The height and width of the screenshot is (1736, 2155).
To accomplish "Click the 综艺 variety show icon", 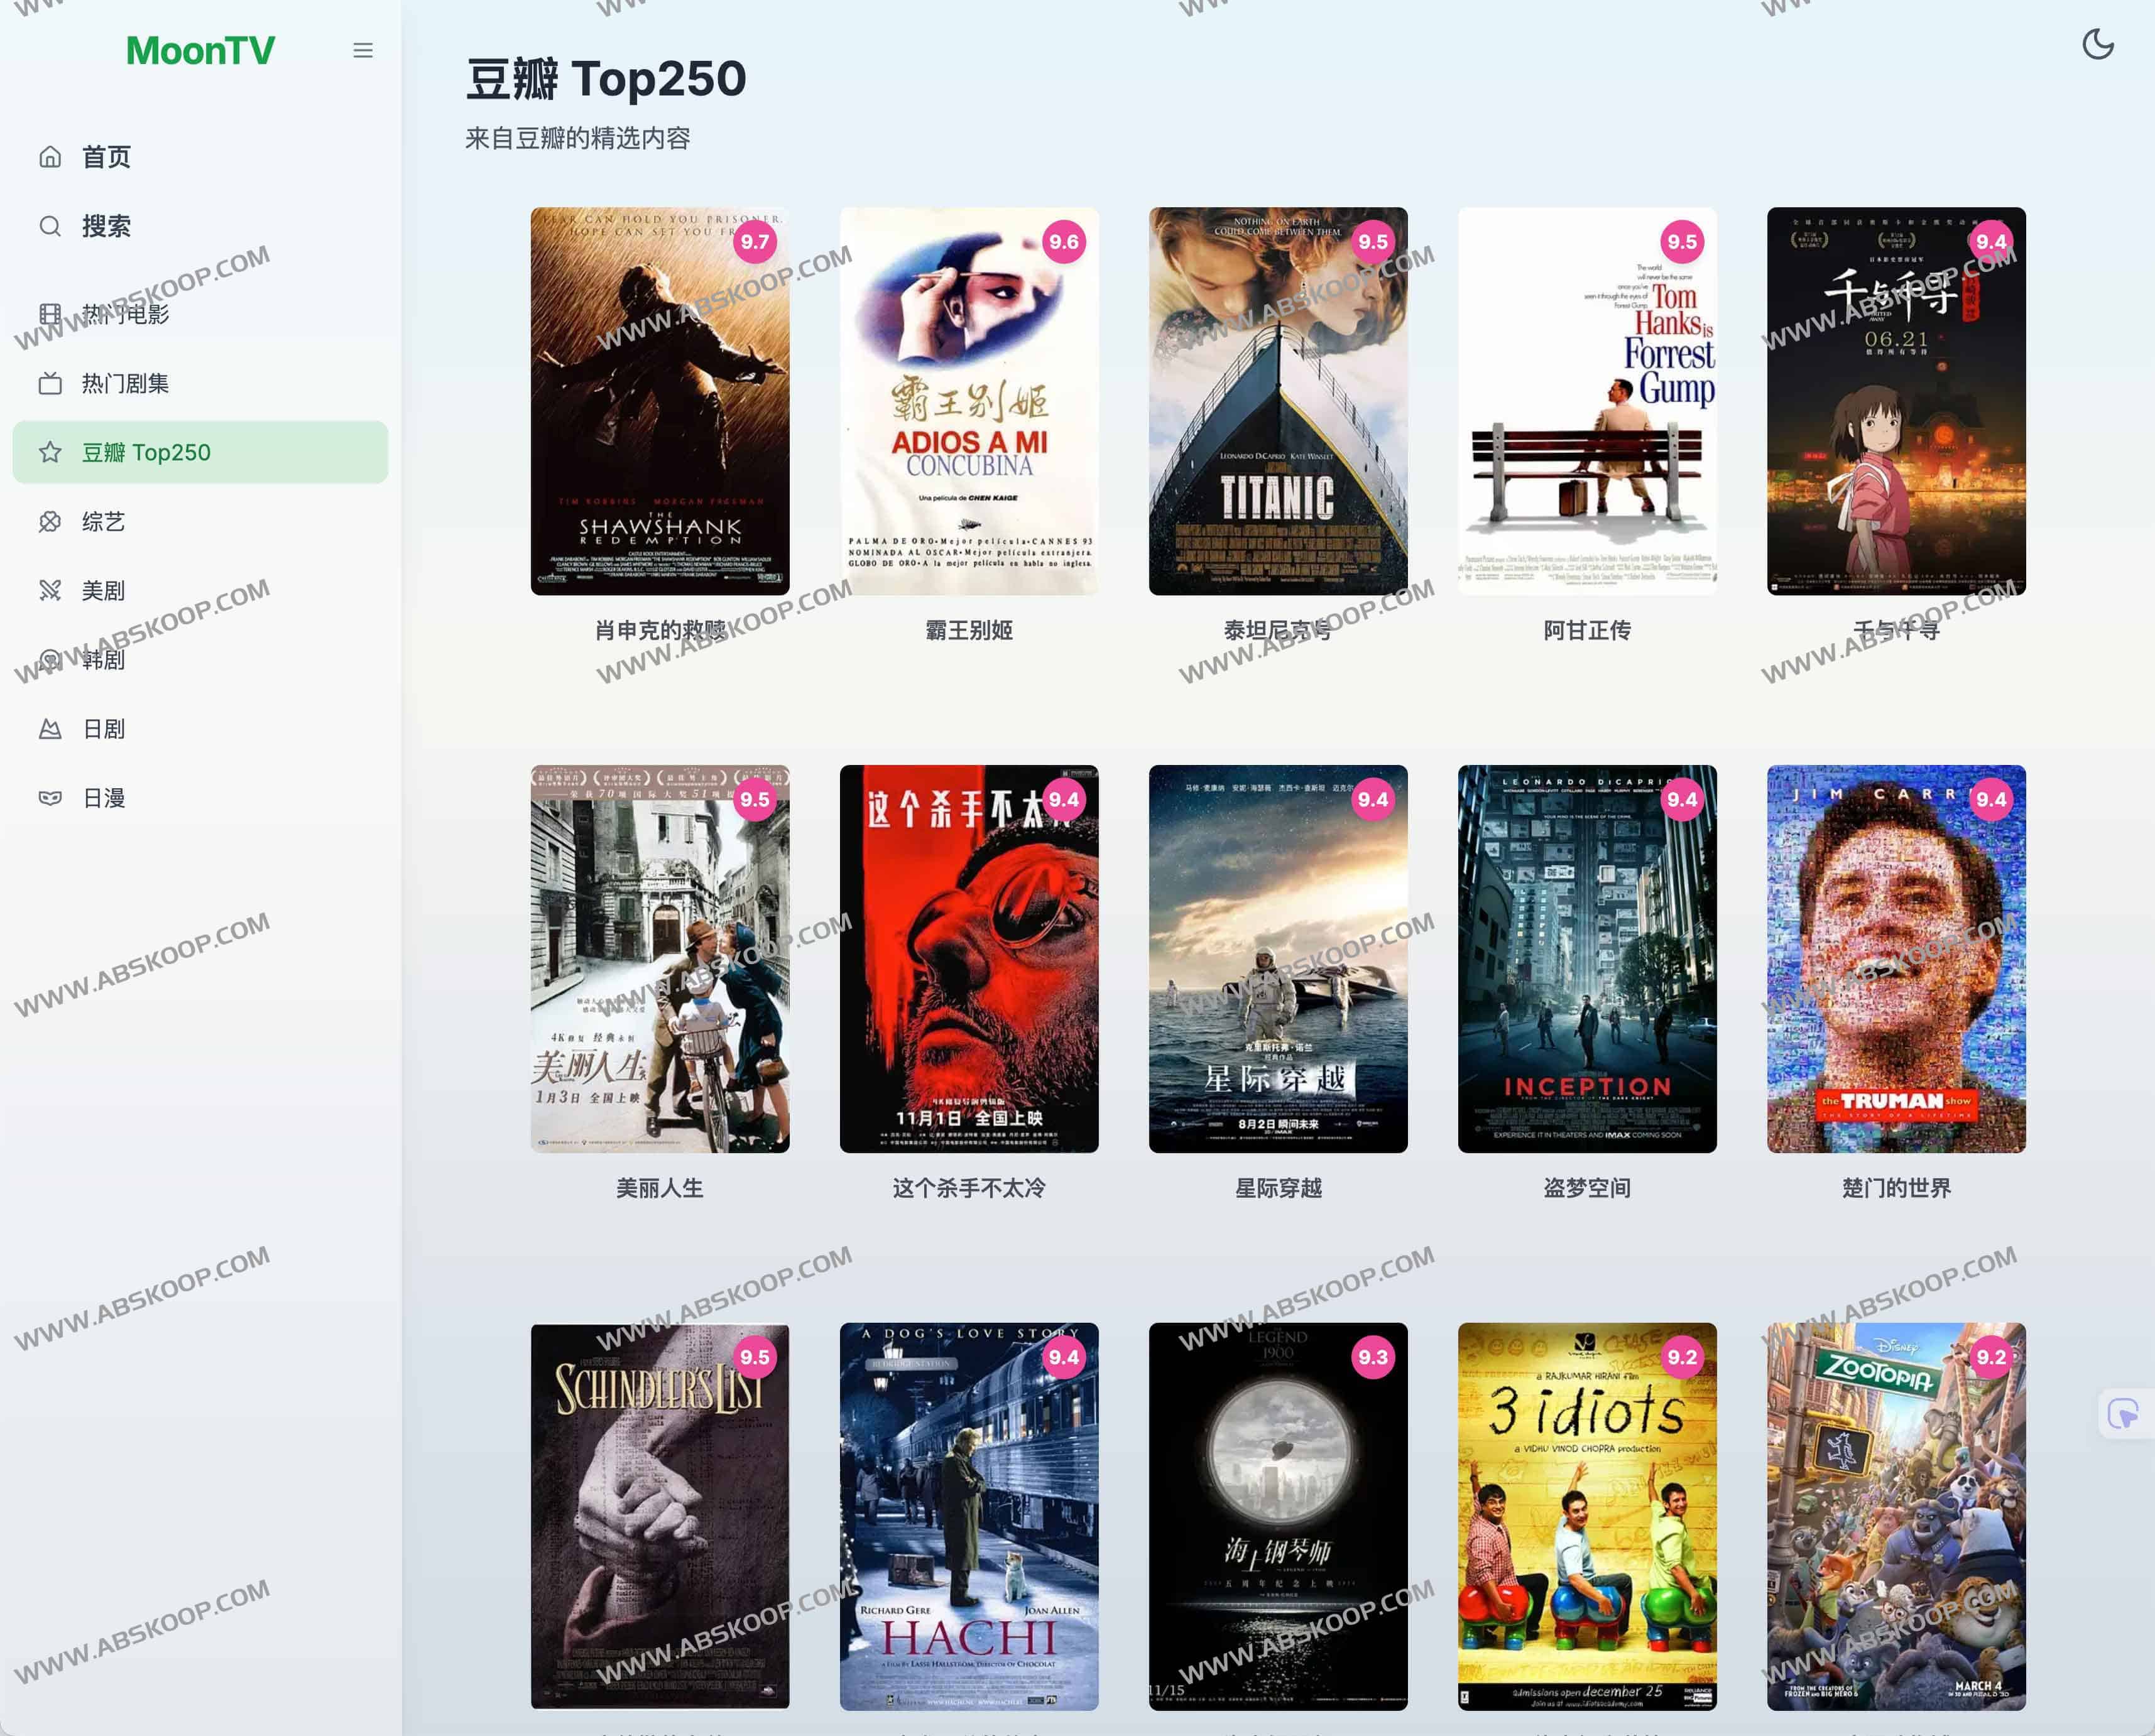I will point(50,521).
